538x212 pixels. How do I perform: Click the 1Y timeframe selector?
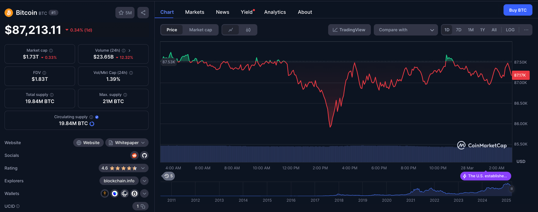tap(482, 30)
